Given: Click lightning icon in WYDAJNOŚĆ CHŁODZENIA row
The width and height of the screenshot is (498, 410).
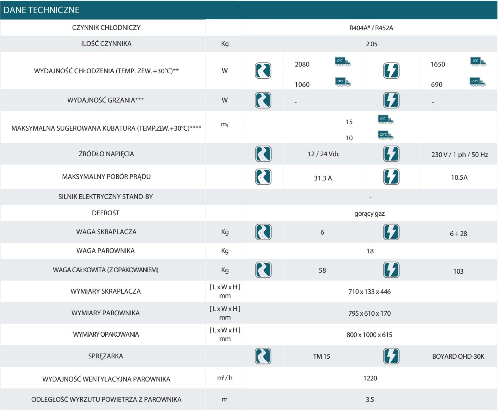Looking at the screenshot, I should tap(391, 70).
